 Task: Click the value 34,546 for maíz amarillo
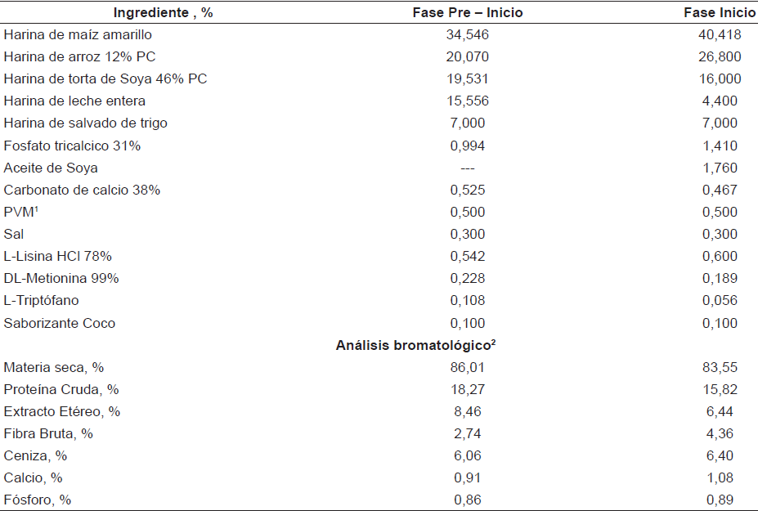pos(467,35)
